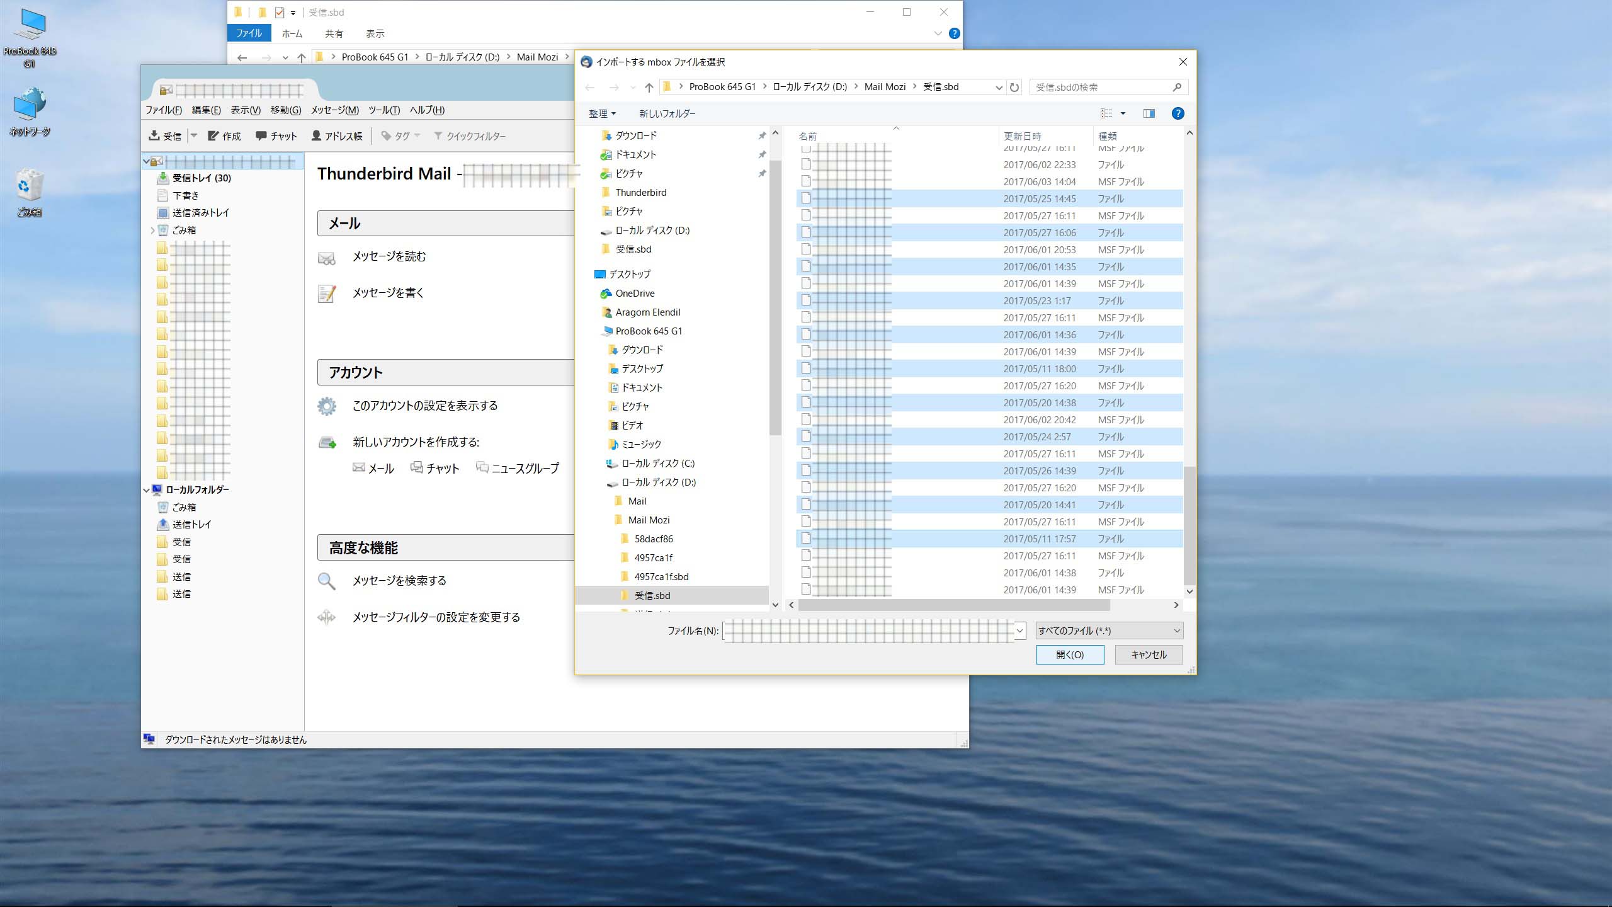The width and height of the screenshot is (1612, 907).
Task: Click the up-arrow in the mbox dialog
Action: pos(649,88)
